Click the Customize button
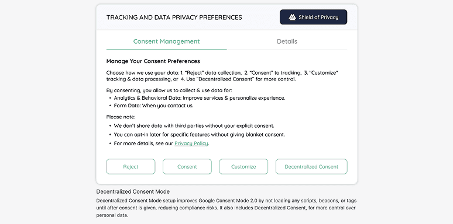453x224 pixels. [243, 166]
